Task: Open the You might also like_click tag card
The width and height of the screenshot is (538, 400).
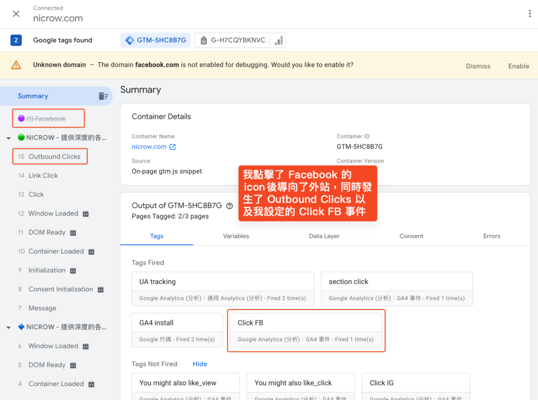Action: click(x=301, y=387)
